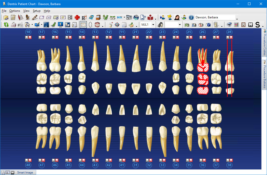This screenshot has height=175, width=267.
Task: Open the Options menu
Action: (x=15, y=11)
